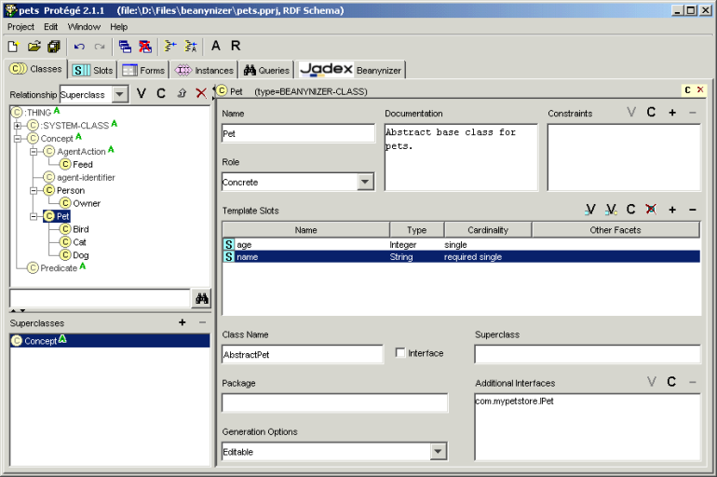Create a new project via toolbar icon
Viewport: 717px width, 477px height.
click(13, 47)
